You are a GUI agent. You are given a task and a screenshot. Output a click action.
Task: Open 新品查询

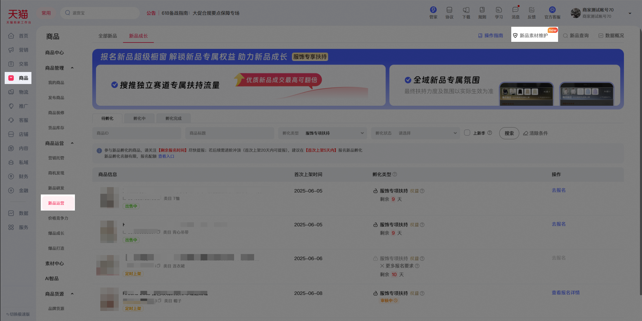pyautogui.click(x=576, y=35)
